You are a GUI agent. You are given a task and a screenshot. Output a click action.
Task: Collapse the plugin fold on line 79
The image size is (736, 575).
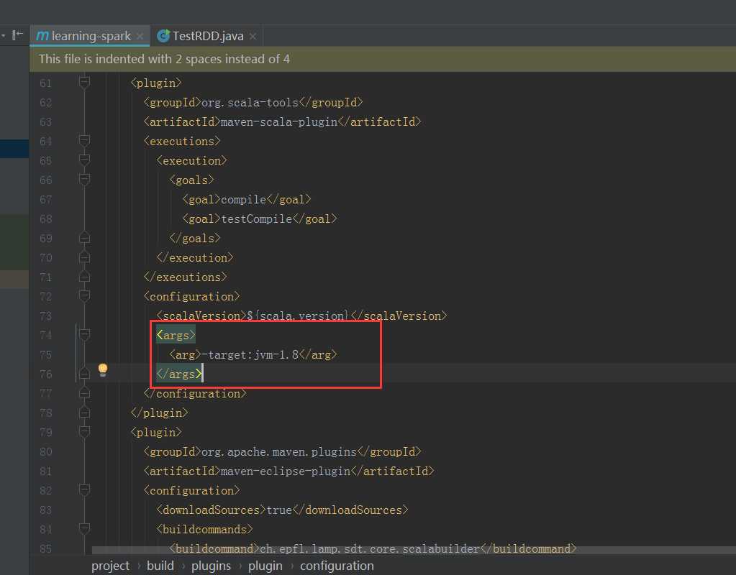click(x=84, y=432)
